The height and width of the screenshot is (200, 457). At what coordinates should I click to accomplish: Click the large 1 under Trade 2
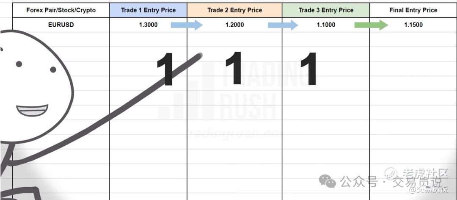click(234, 68)
